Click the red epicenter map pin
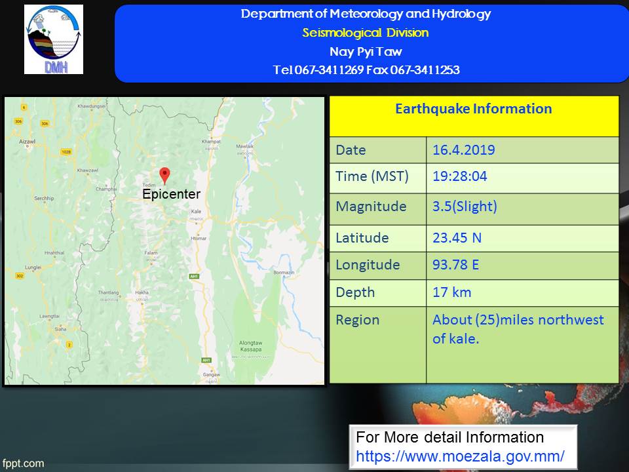 tap(164, 176)
